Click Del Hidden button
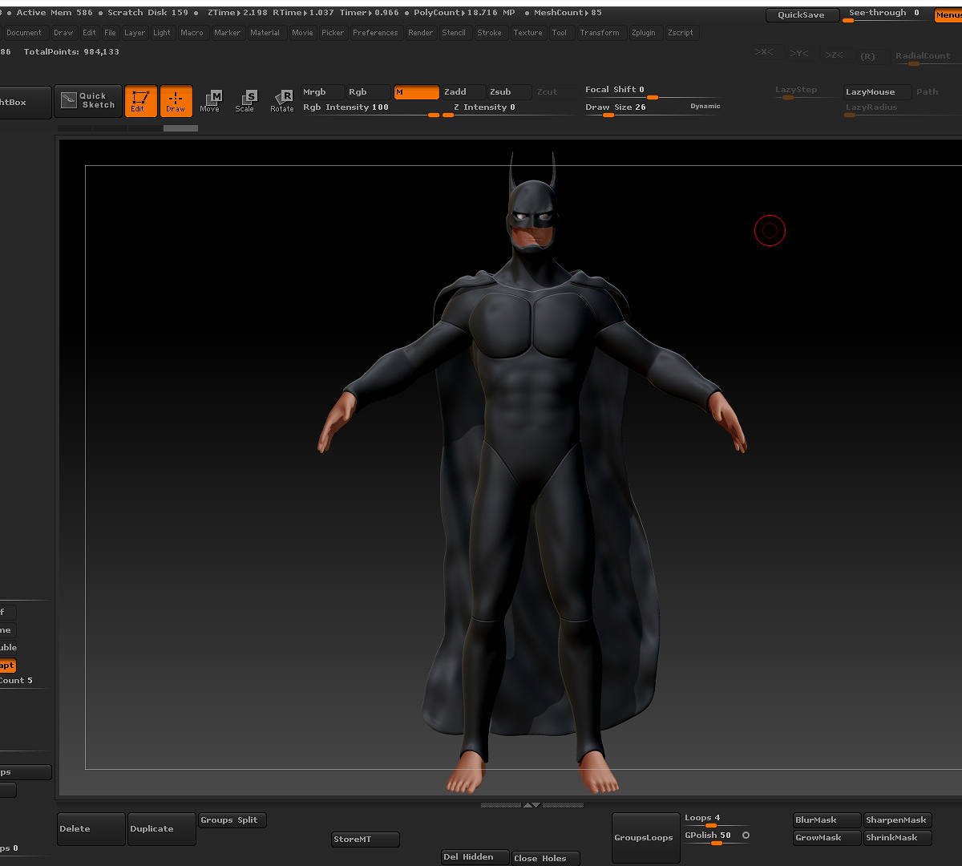This screenshot has width=962, height=866. 475,857
